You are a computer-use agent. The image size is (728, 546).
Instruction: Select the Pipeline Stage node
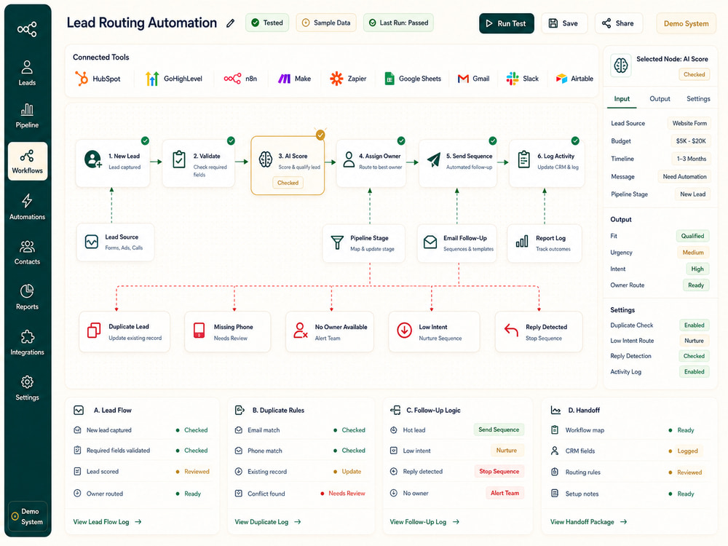click(363, 243)
